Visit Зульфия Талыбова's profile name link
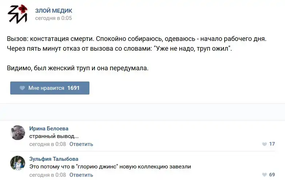 pos(54,159)
